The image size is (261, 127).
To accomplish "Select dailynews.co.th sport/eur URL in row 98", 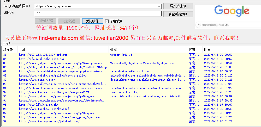I will pyautogui.click(x=62, y=117).
